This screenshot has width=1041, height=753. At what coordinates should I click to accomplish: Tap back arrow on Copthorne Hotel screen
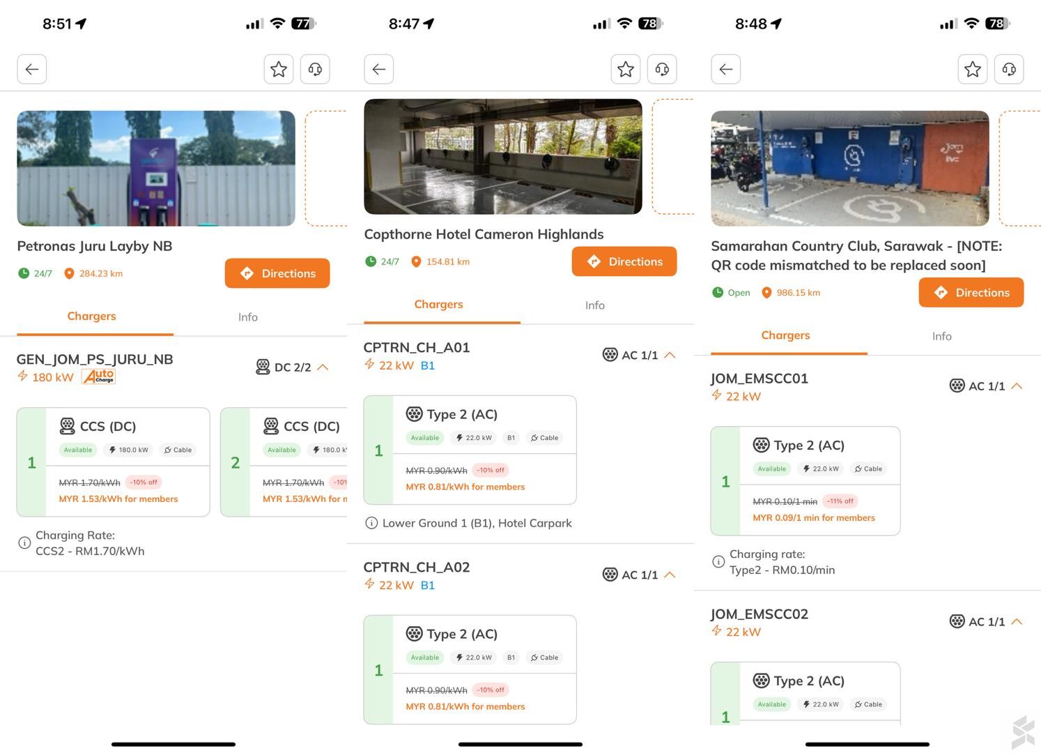(379, 69)
